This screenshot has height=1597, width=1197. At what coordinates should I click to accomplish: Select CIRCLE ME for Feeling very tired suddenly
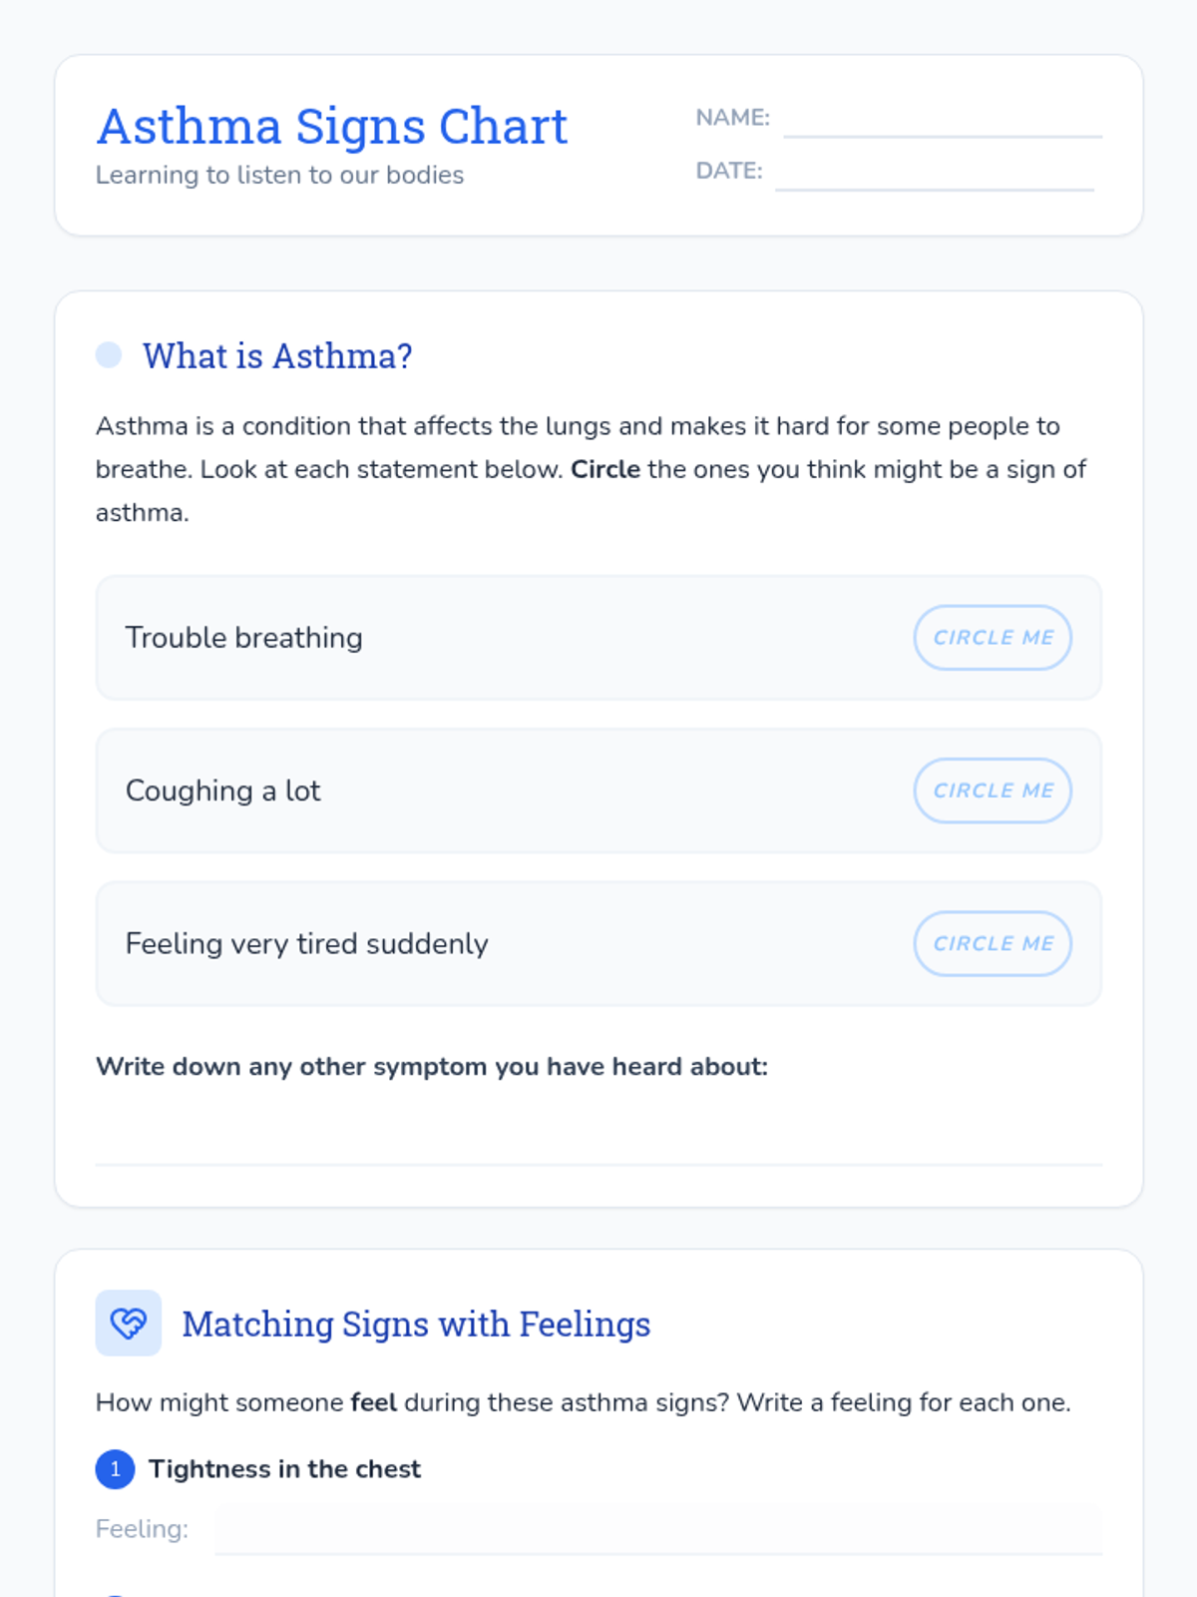[x=993, y=943]
